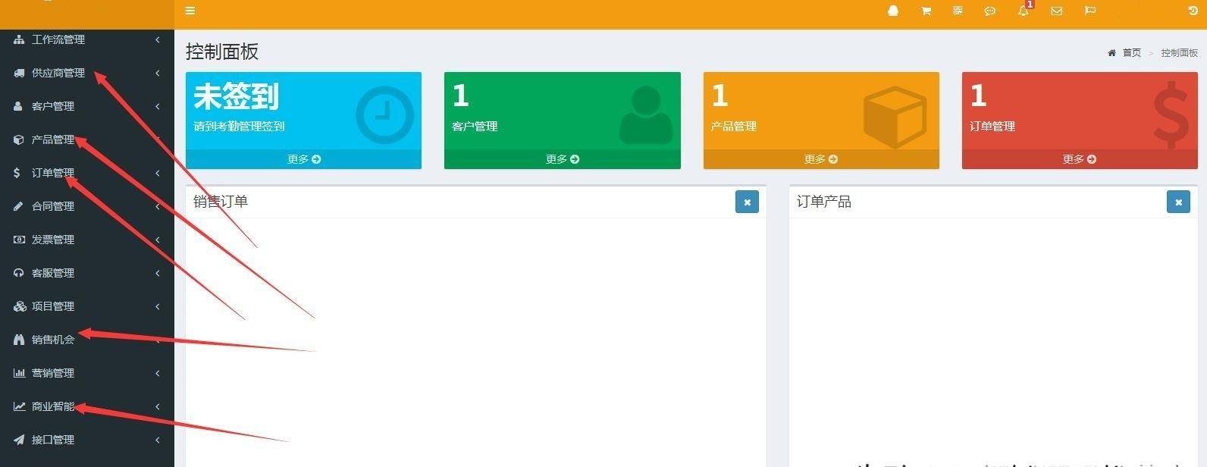Click the pencil icon beside 合同管理
This screenshot has height=467, width=1207.
click(18, 206)
